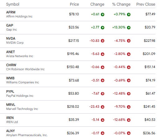The height and width of the screenshot is (138, 160).
Task: Click red down arrow beside IREN -5.14
Action: coord(102,120)
